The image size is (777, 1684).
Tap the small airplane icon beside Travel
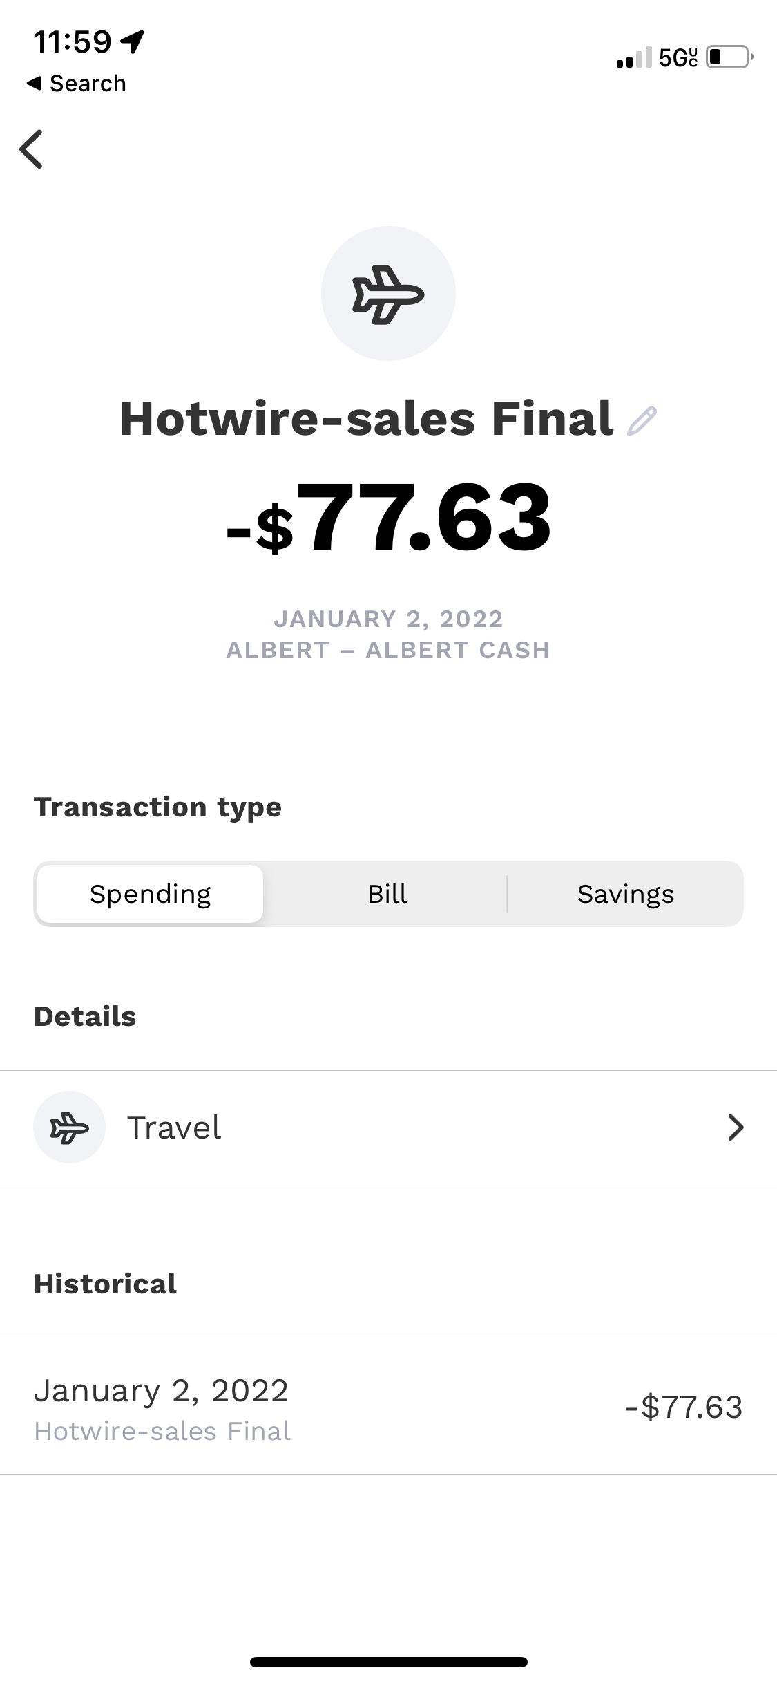point(69,1128)
